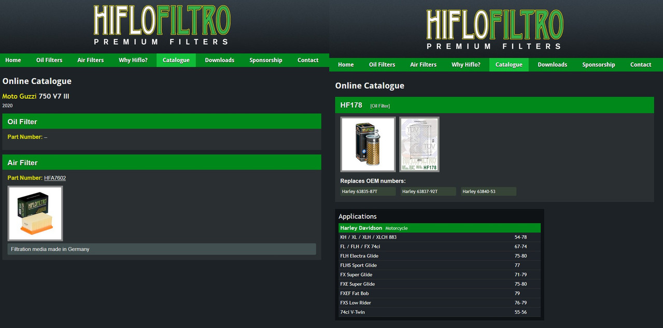Open Contact in right page navigation
This screenshot has width=663, height=328.
[x=641, y=65]
